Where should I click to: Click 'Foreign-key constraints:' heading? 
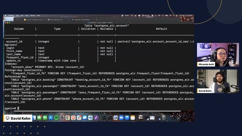24,70
